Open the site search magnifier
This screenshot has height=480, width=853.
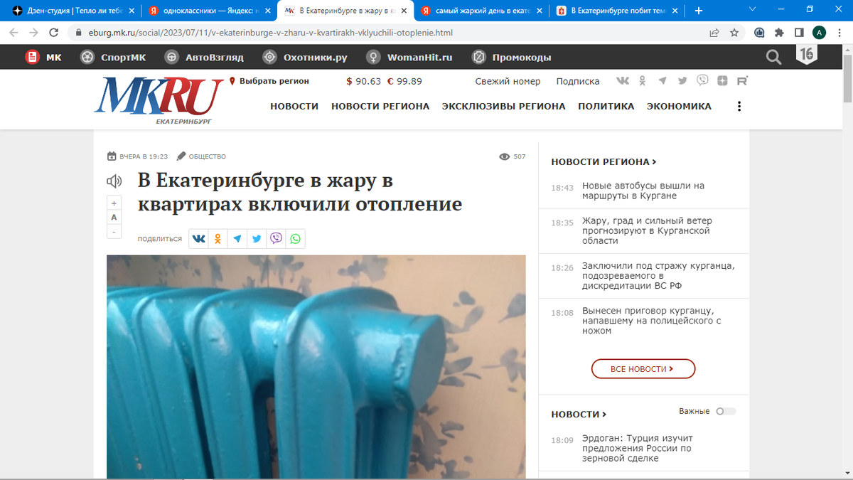773,57
